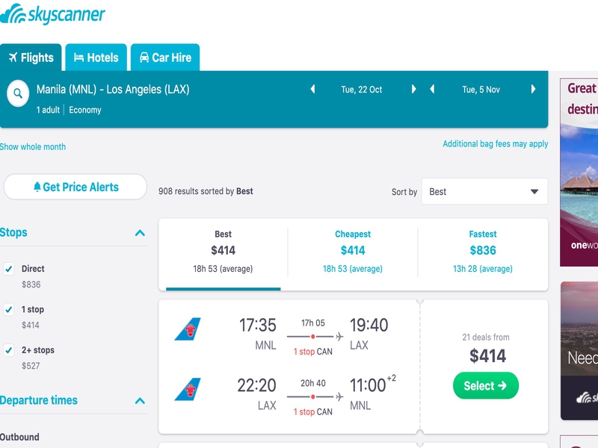Image resolution: width=598 pixels, height=448 pixels.
Task: Go to previous departure date arrow
Action: tap(312, 89)
